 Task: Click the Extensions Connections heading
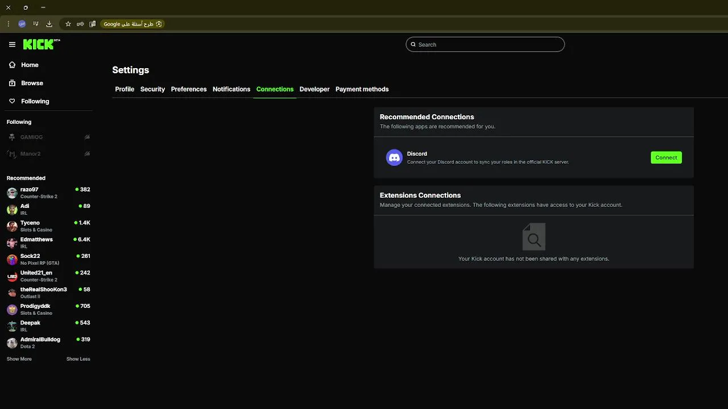click(420, 195)
